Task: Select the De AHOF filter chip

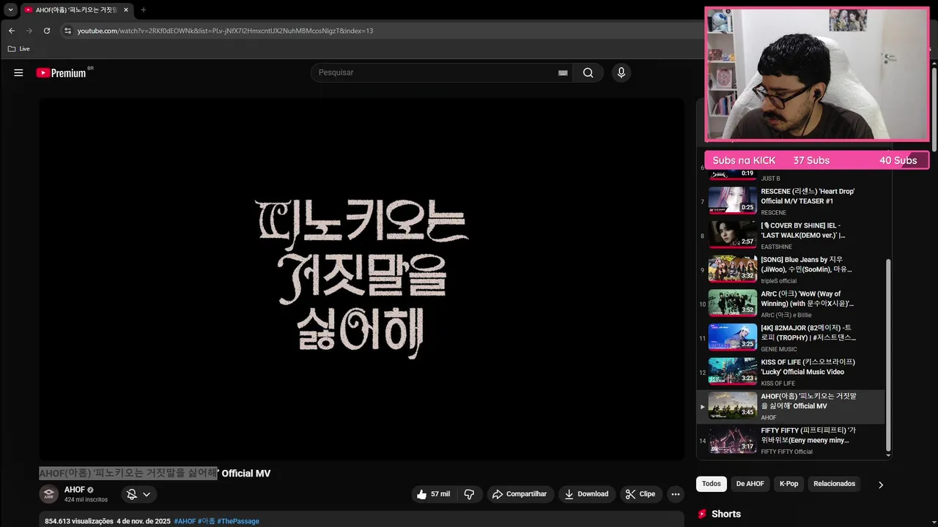Action: coord(750,484)
